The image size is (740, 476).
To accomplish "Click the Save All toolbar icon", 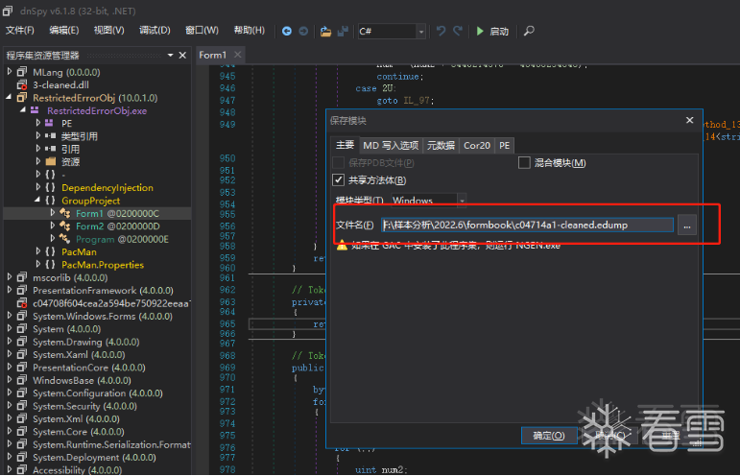I will pyautogui.click(x=343, y=31).
